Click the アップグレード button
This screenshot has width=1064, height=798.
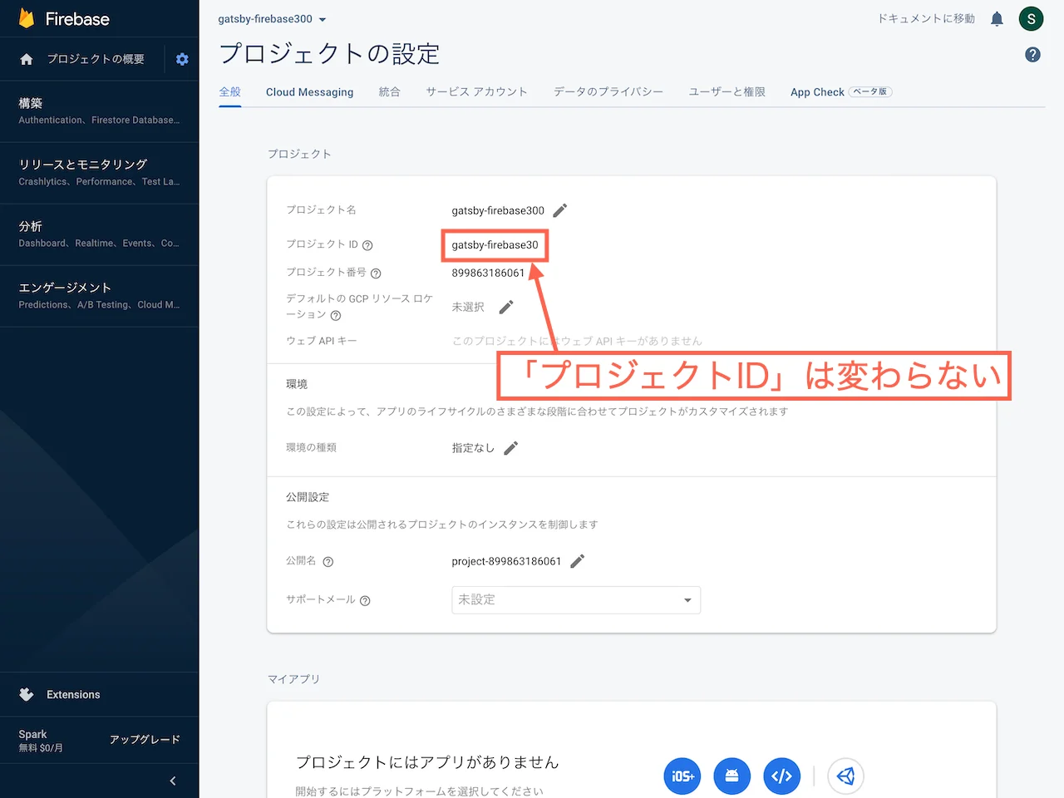(145, 739)
